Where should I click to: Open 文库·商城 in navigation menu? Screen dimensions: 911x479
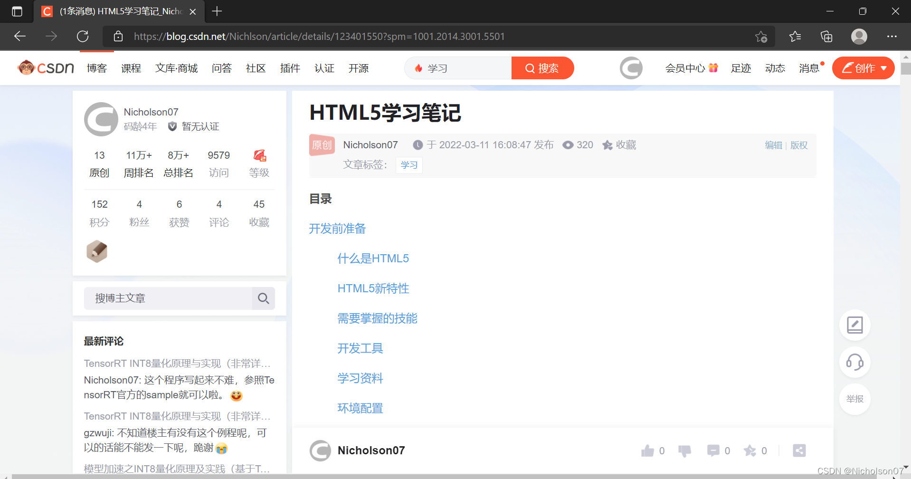(x=177, y=68)
